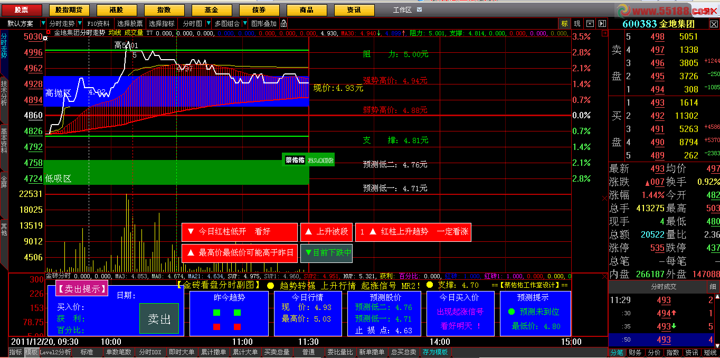Click the 低吸区 green zone label
Image resolution: width=720 pixels, height=358 pixels.
(58, 179)
